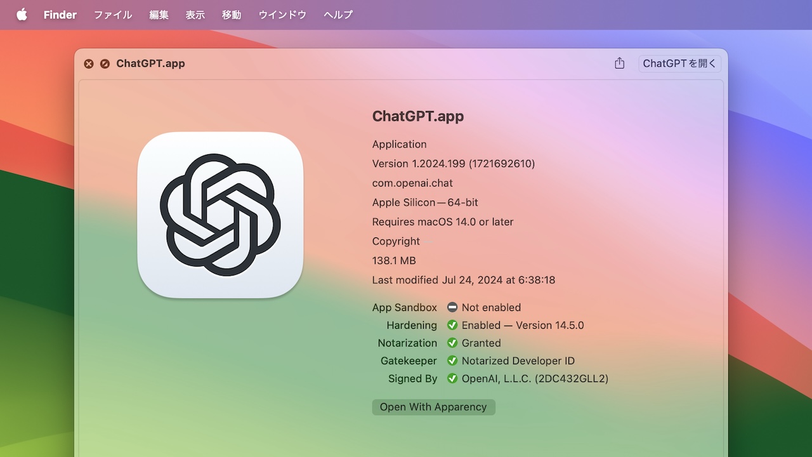Click the Copyright line
The width and height of the screenshot is (812, 457).
click(x=396, y=241)
